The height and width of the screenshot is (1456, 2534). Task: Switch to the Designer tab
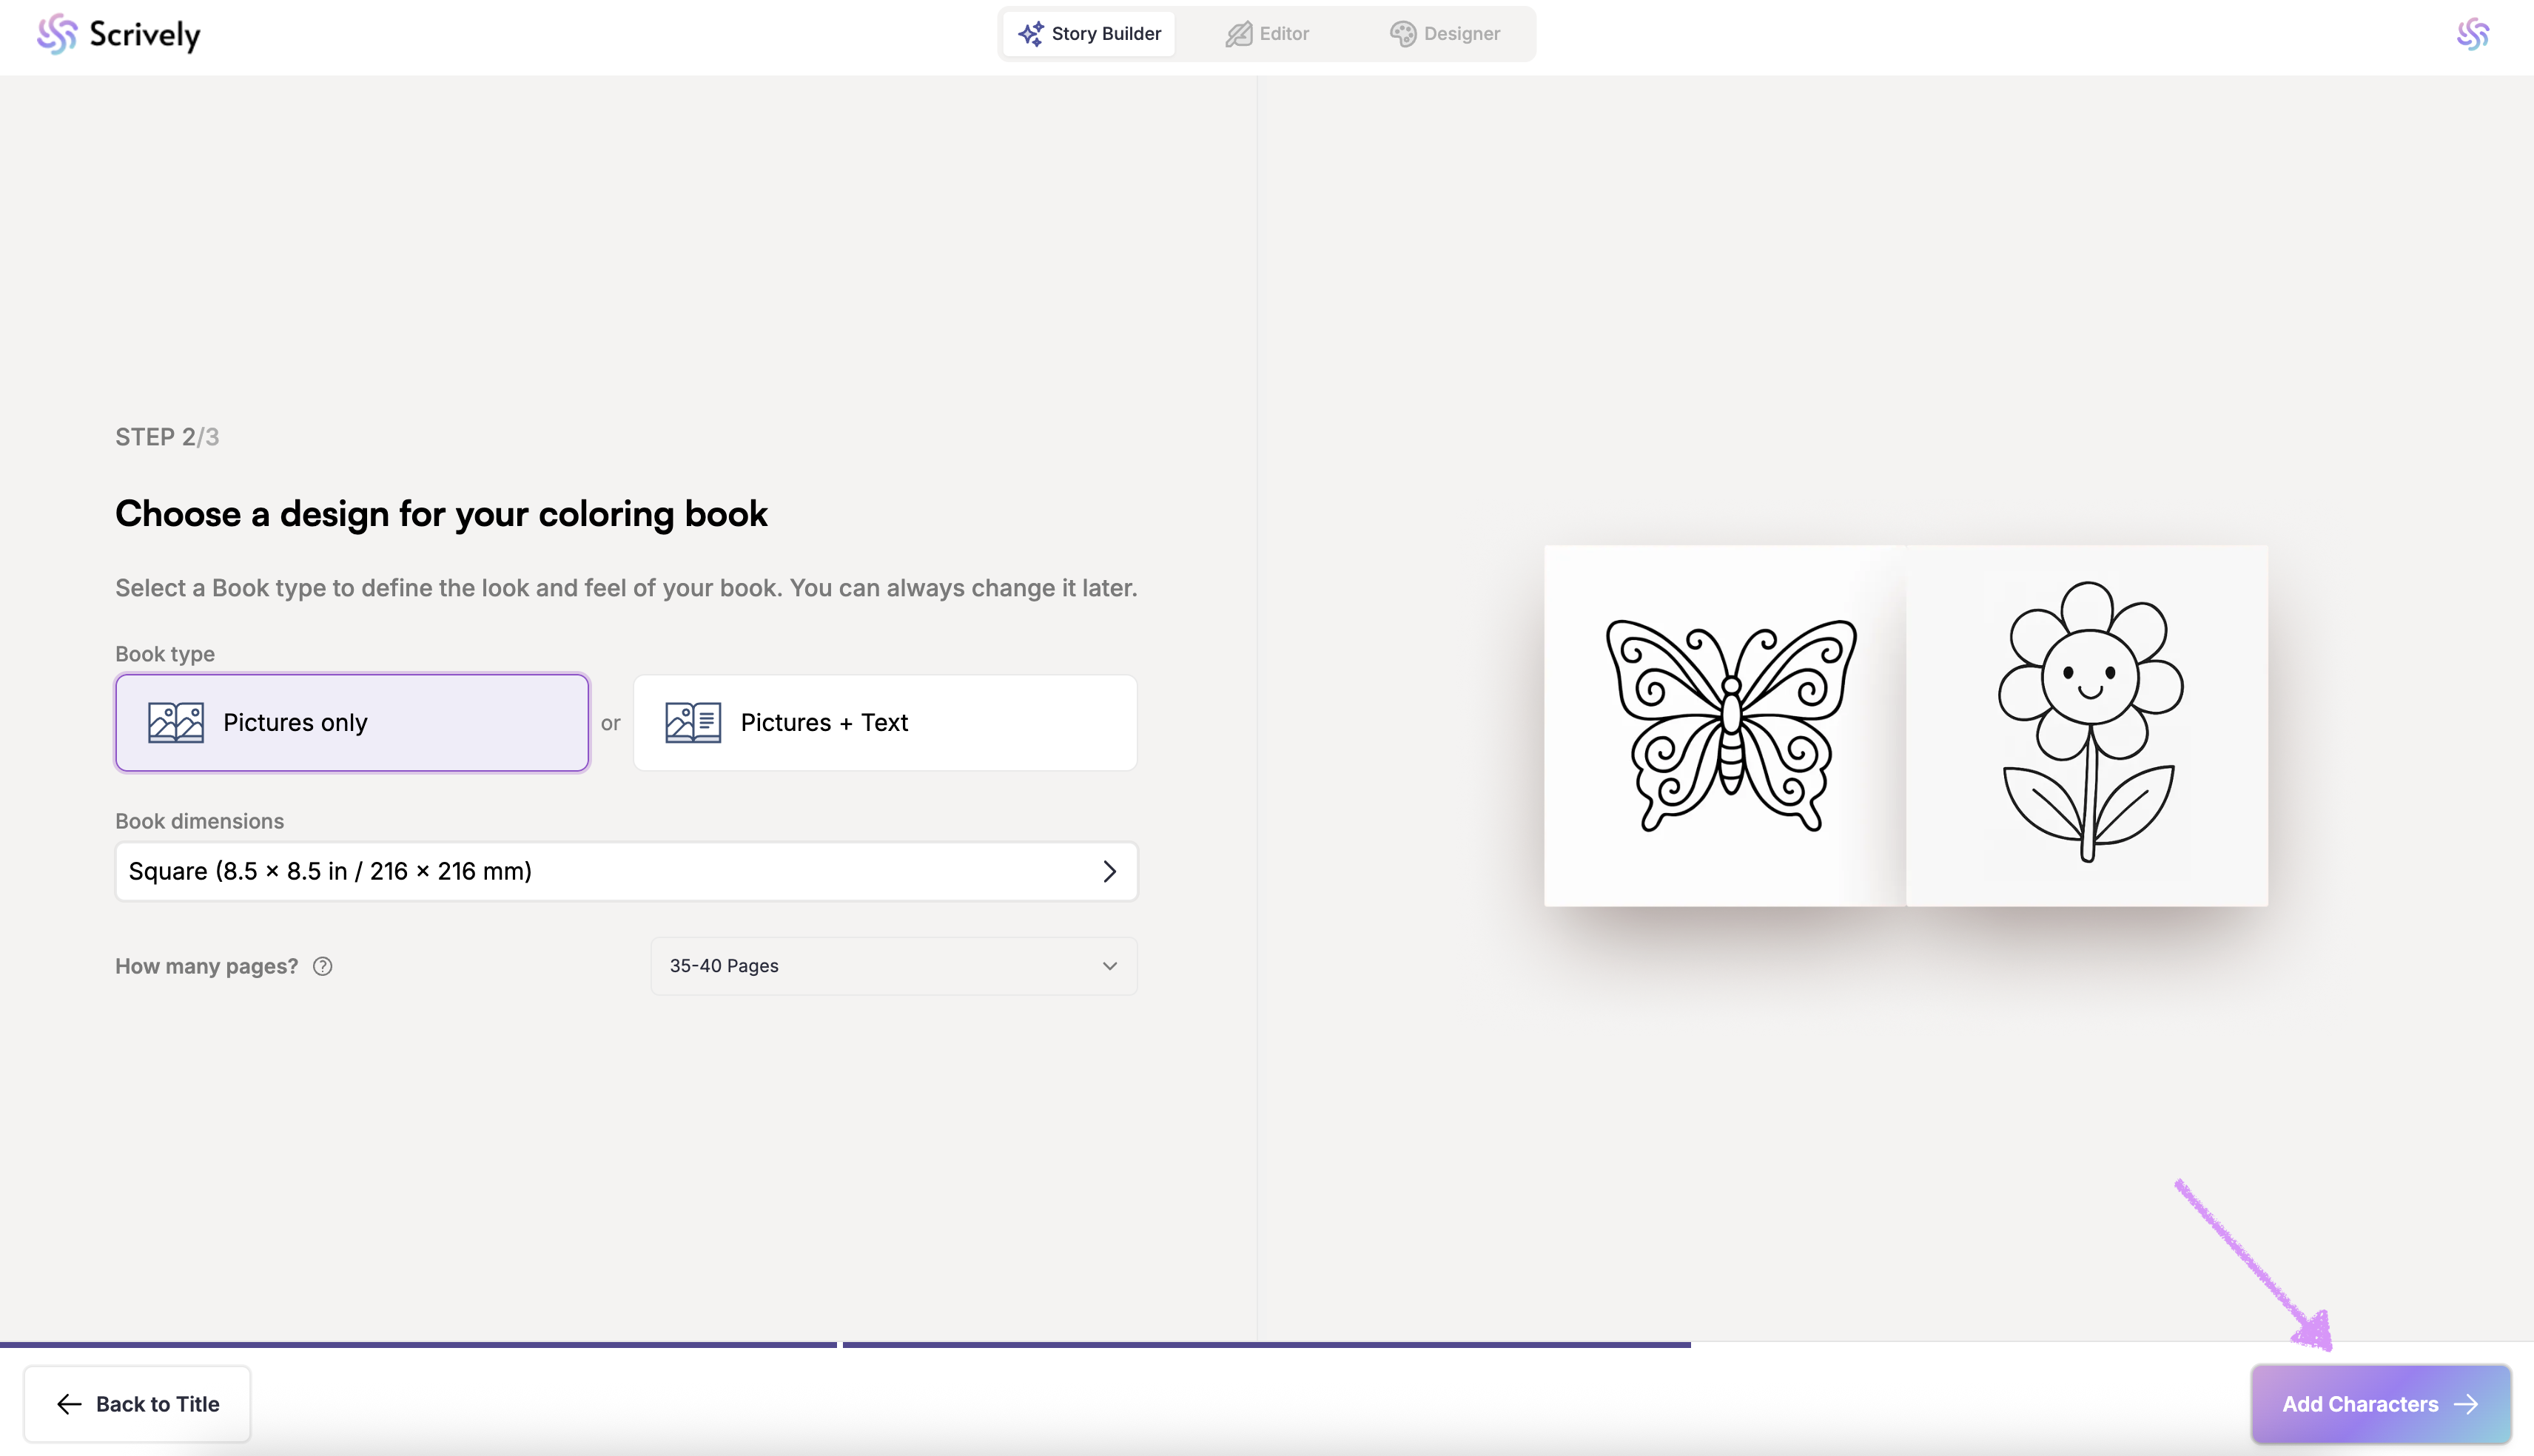point(1445,34)
